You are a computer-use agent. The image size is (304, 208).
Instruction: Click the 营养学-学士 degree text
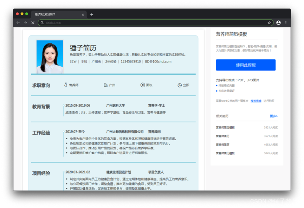[156, 106]
